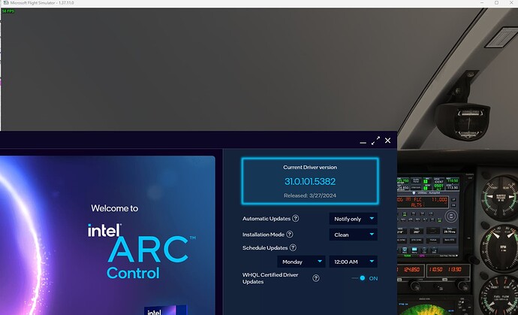Maximize the Microsoft Flight Simulator window
Image resolution: width=518 pixels, height=315 pixels.
click(496, 3)
